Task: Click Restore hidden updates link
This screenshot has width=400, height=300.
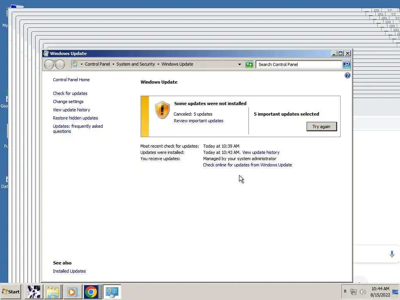Action: (x=75, y=118)
